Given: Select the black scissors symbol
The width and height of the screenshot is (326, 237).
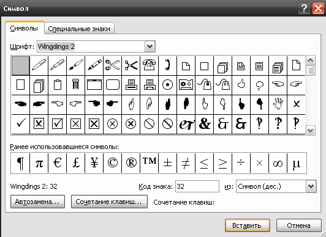Looking at the screenshot, I should [x=131, y=66].
